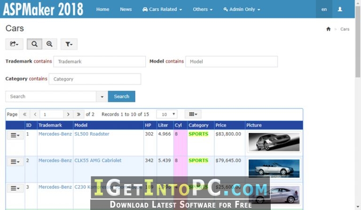Image resolution: width=361 pixels, height=210 pixels.
Task: Click the home breadcrumb icon
Action: pyautogui.click(x=328, y=29)
